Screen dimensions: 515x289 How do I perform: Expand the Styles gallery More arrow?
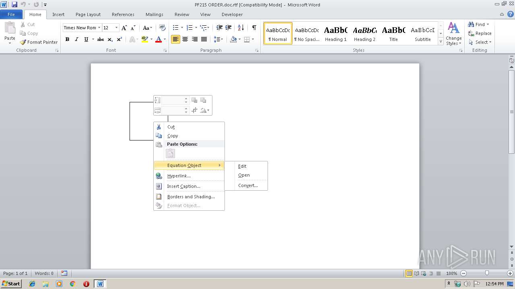(441, 42)
